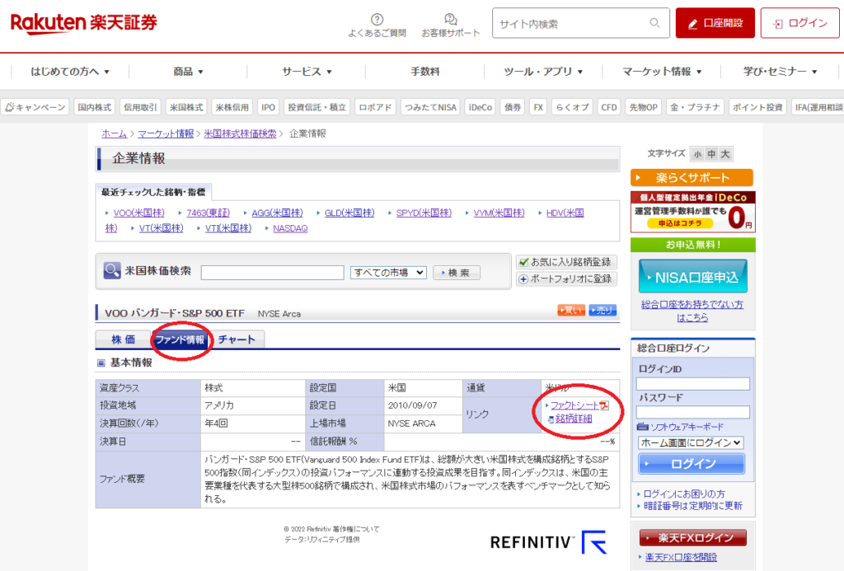This screenshot has height=571, width=844.
Task: Open the 投資信託・積立 sub-navigation item
Action: [316, 107]
